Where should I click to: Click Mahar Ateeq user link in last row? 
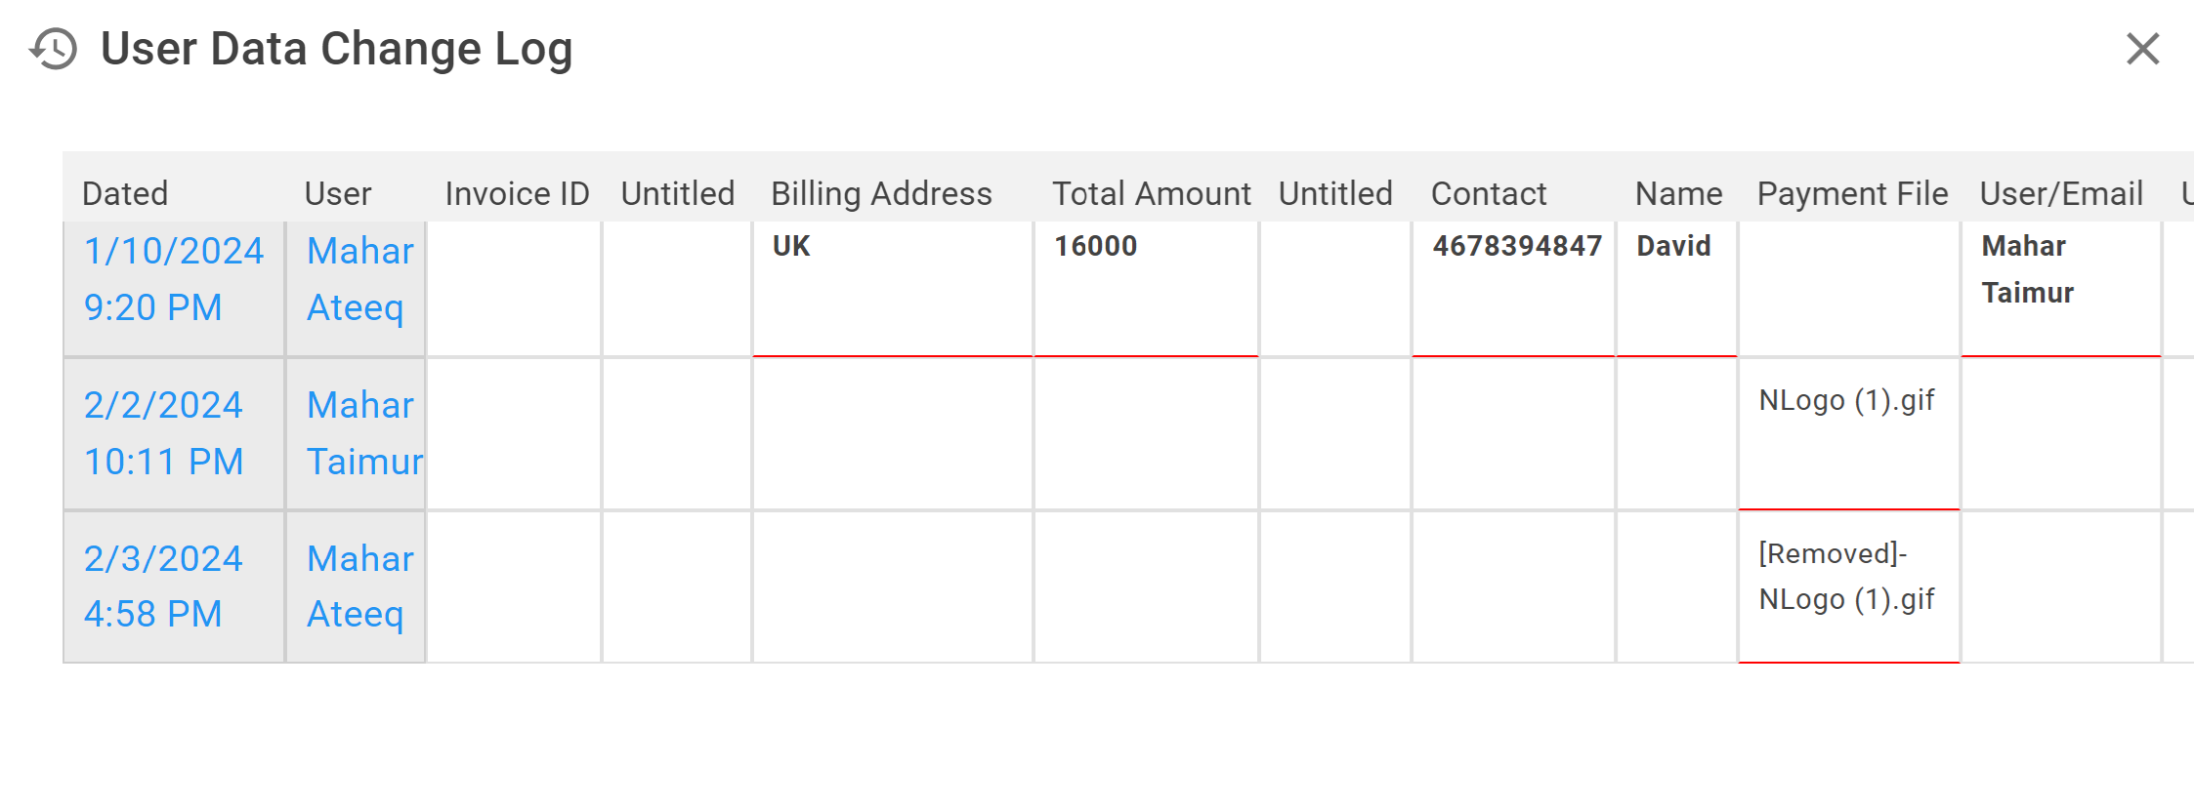[359, 587]
